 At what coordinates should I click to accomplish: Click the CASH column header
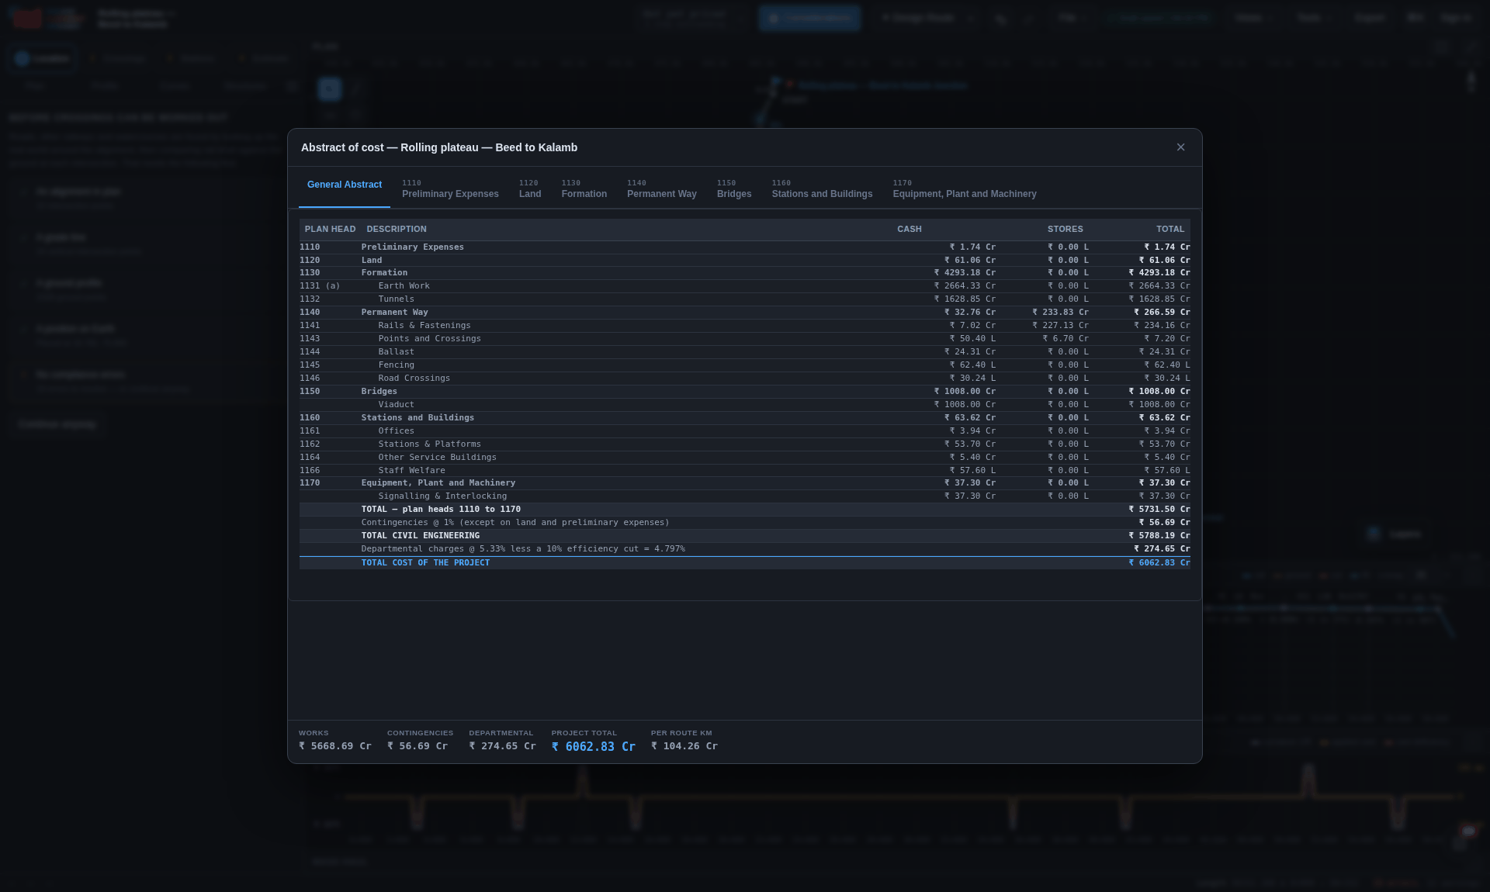click(x=910, y=230)
